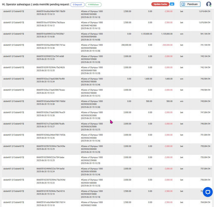Select balance 747,084.54
Screen dimensions: 214x207
pyautogui.click(x=205, y=112)
